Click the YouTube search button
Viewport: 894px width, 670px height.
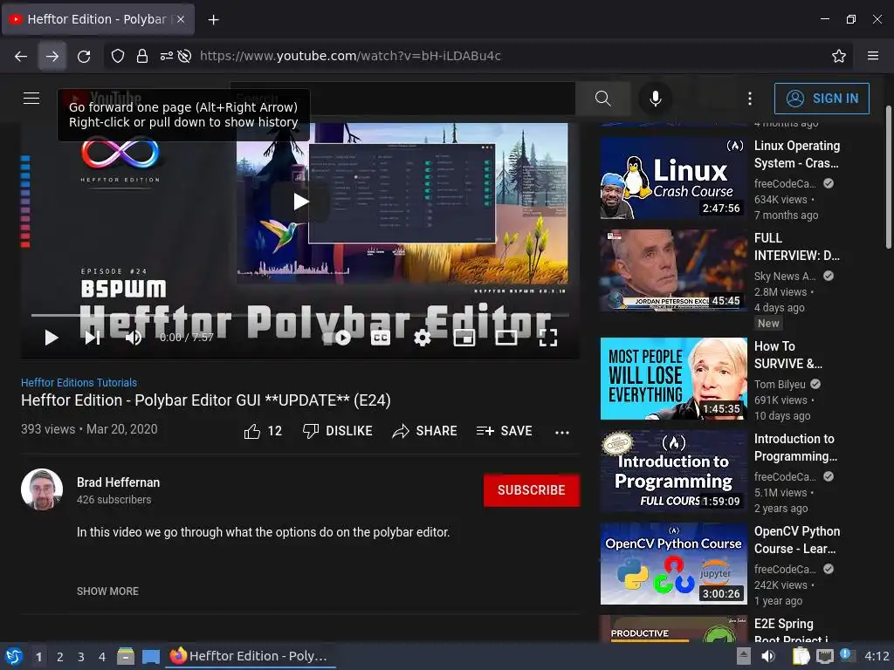coord(602,99)
